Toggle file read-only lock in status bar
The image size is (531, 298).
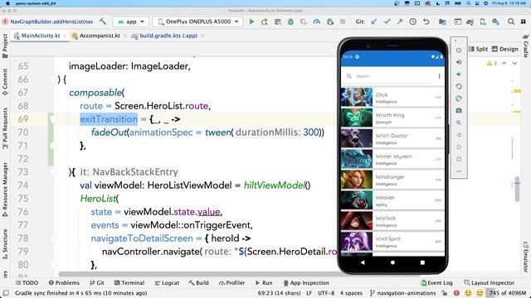pos(445,293)
